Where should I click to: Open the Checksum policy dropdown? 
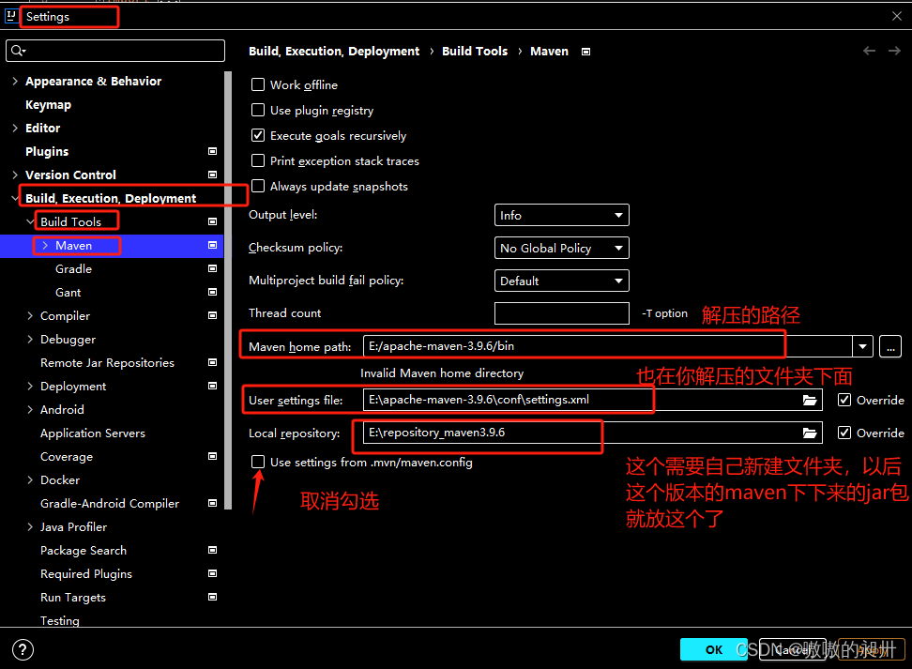coord(561,248)
